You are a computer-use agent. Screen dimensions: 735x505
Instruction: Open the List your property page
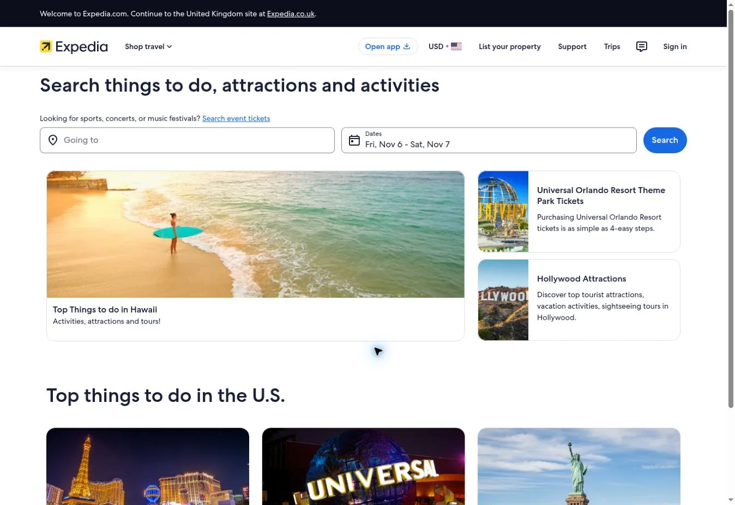[x=510, y=47]
